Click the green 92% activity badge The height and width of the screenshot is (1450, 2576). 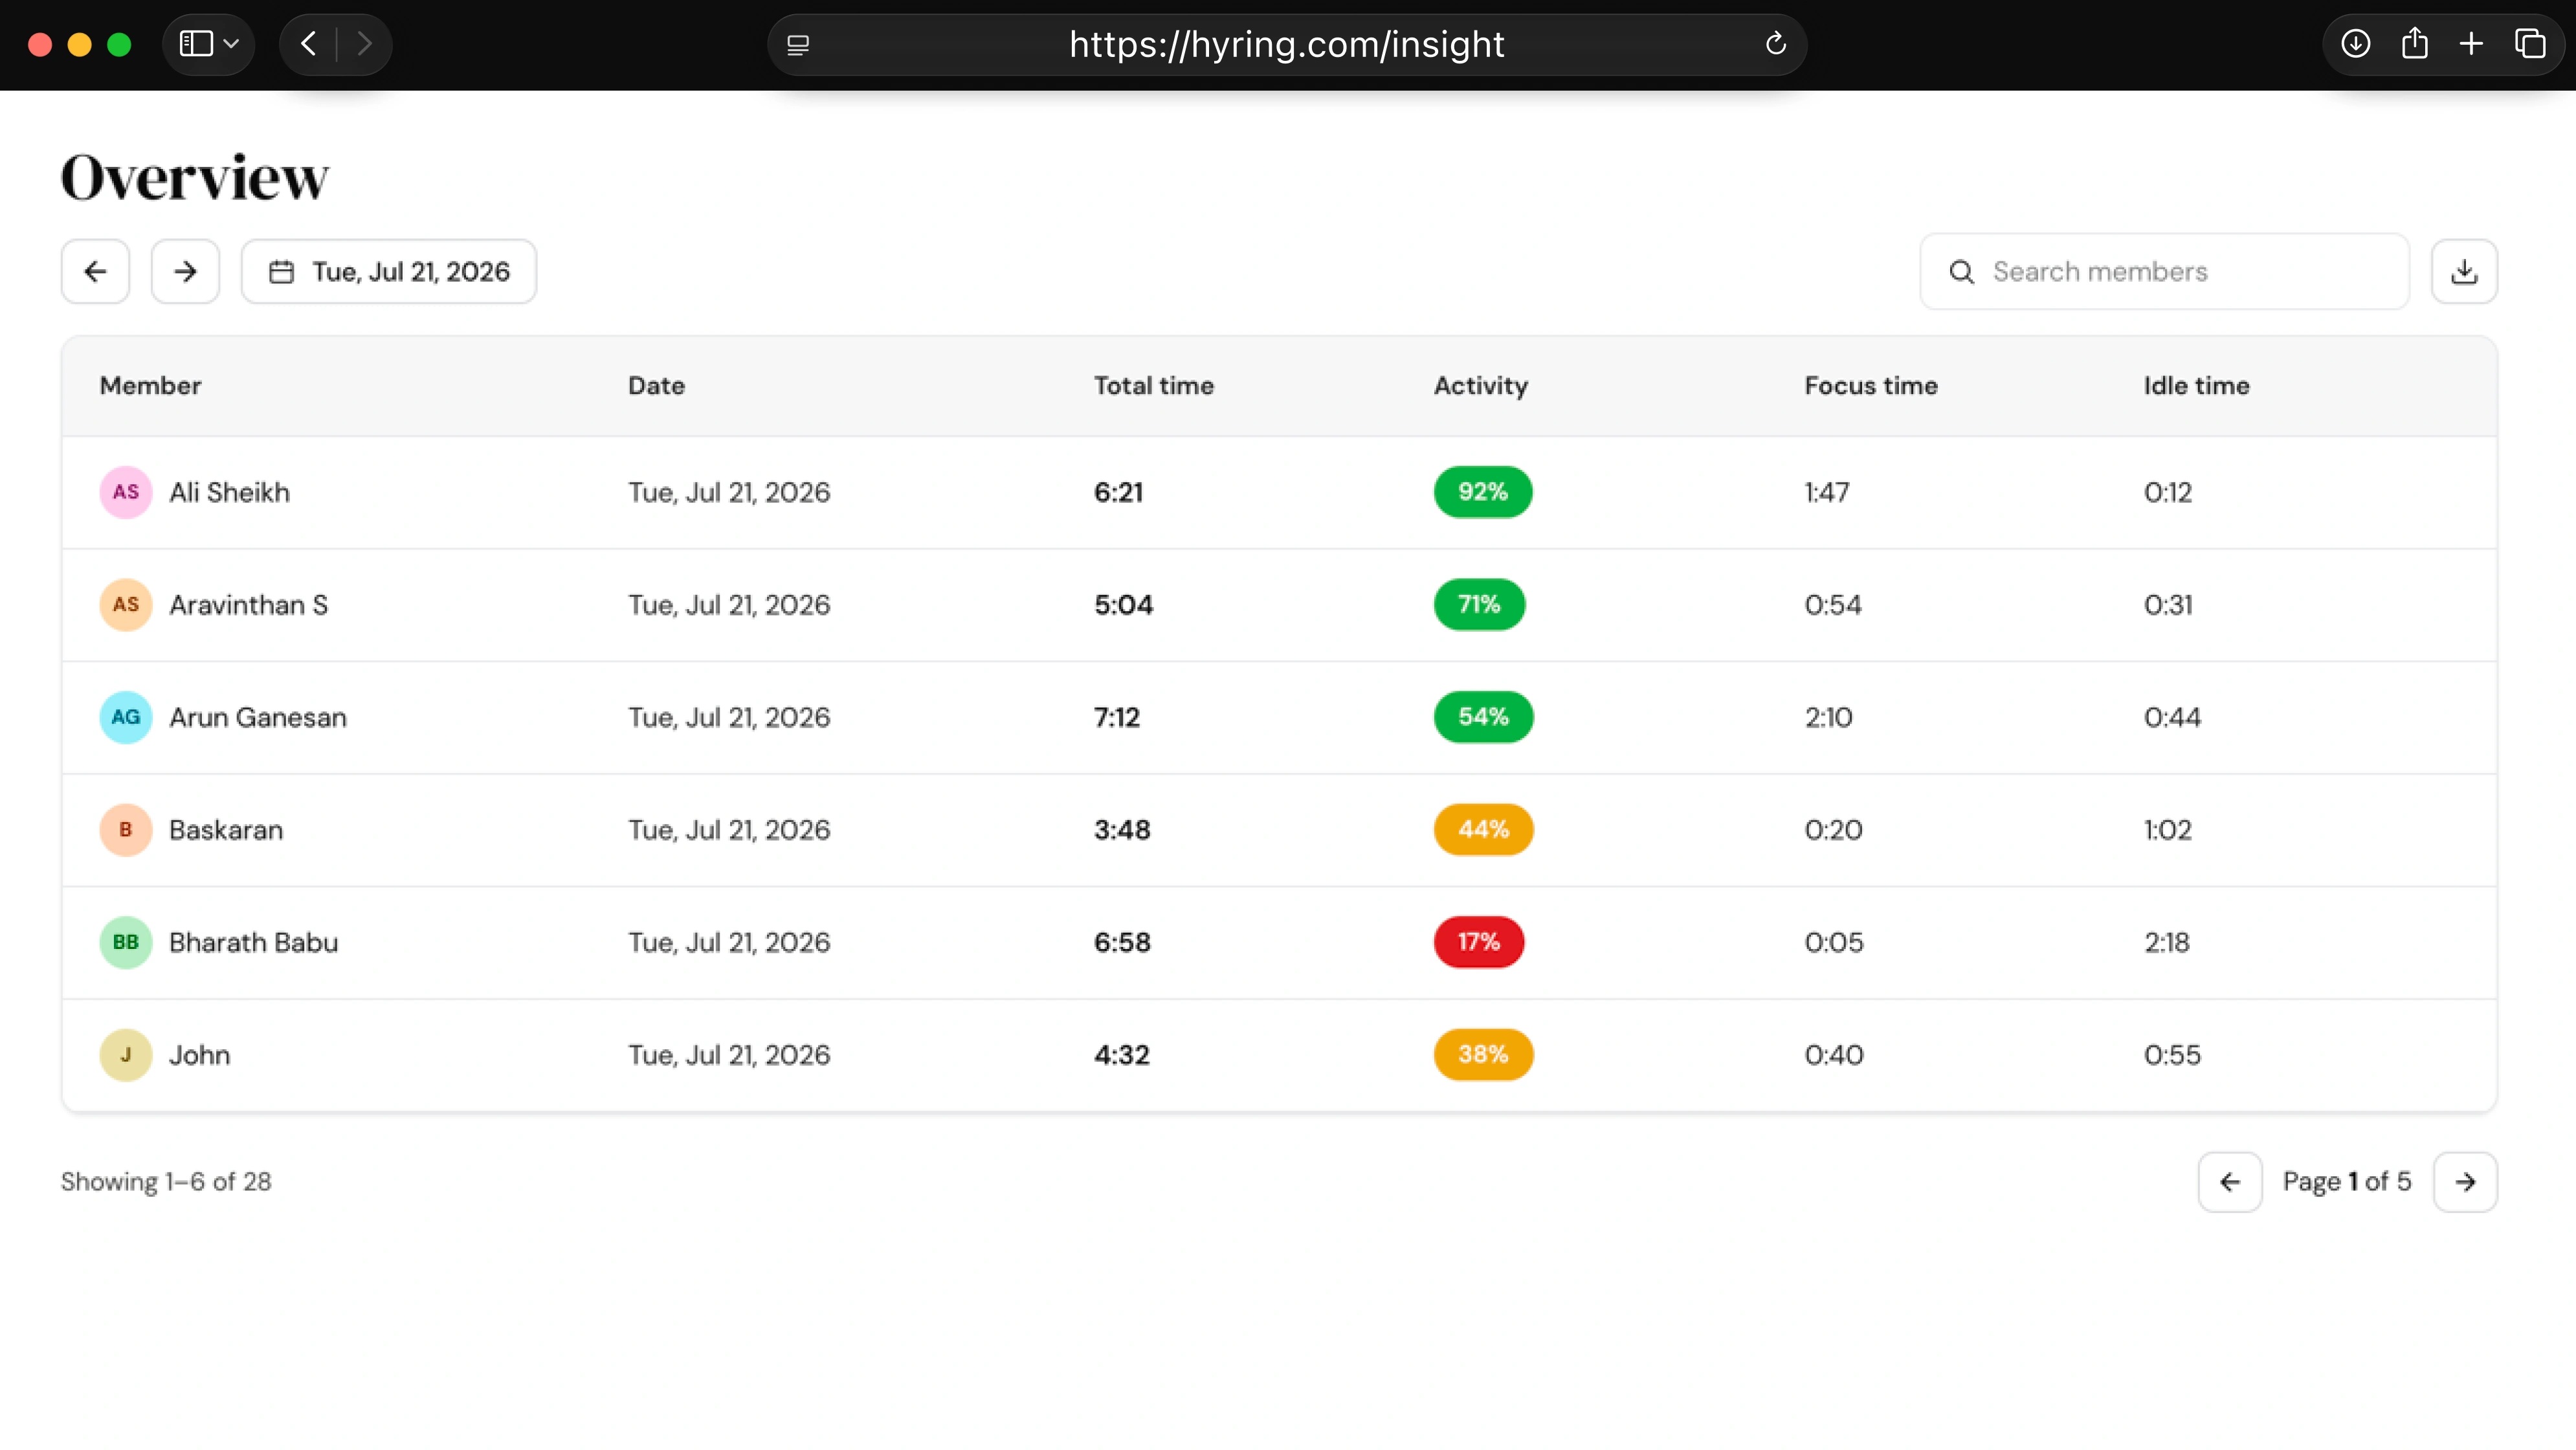tap(1482, 492)
